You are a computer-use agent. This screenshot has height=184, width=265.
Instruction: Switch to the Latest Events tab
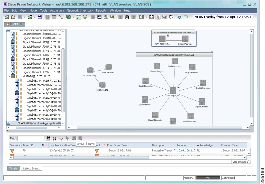pyautogui.click(x=31, y=168)
